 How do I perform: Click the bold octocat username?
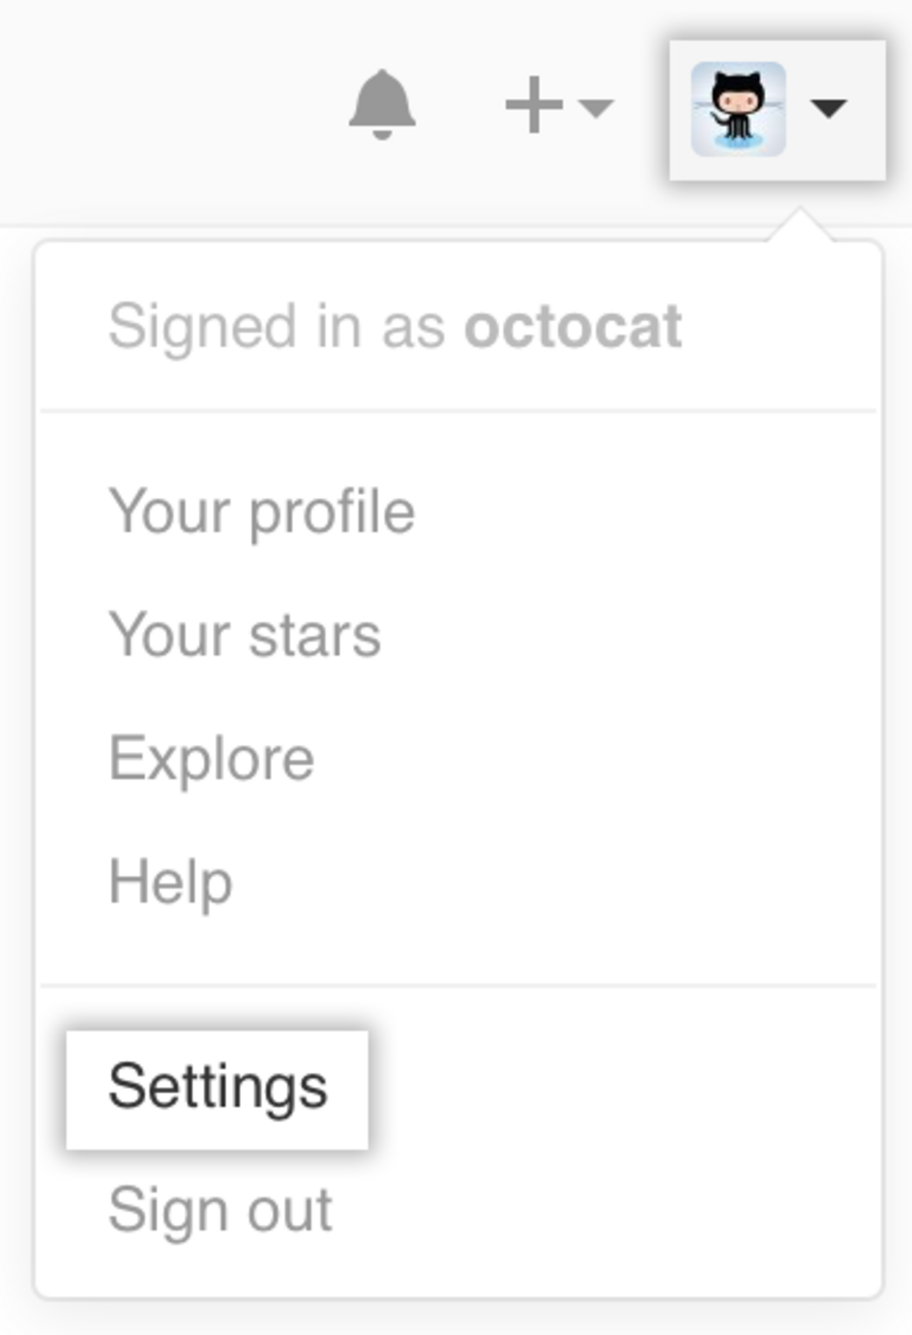tap(572, 327)
